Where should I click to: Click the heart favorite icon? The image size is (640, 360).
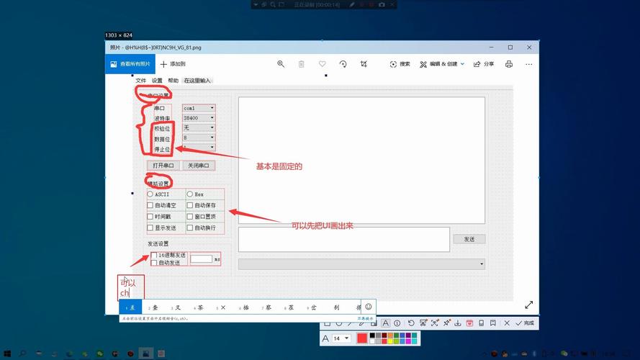323,64
